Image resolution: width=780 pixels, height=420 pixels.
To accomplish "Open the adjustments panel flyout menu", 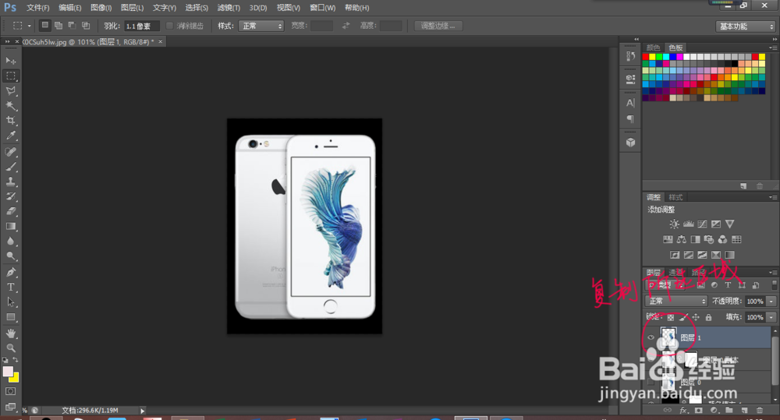I will click(772, 197).
